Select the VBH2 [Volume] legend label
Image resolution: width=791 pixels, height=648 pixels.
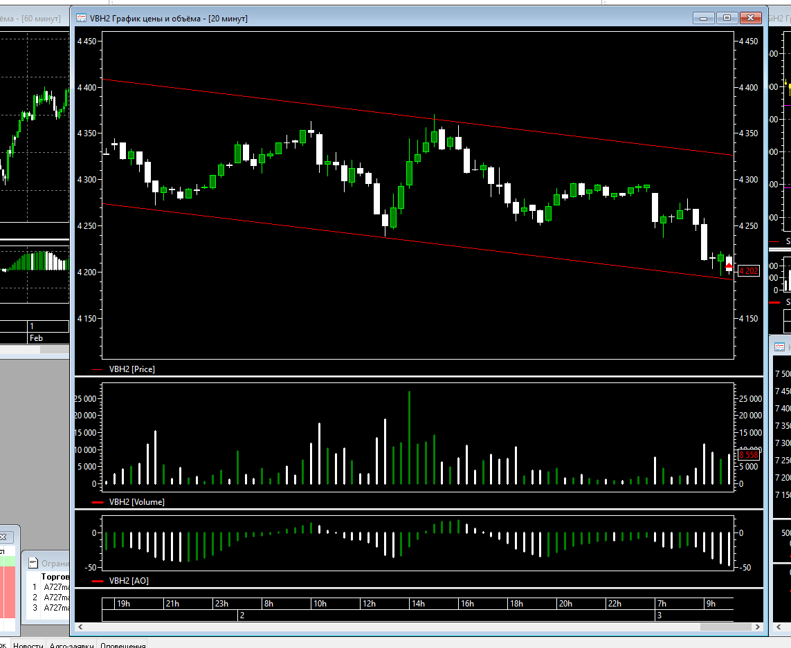[137, 502]
